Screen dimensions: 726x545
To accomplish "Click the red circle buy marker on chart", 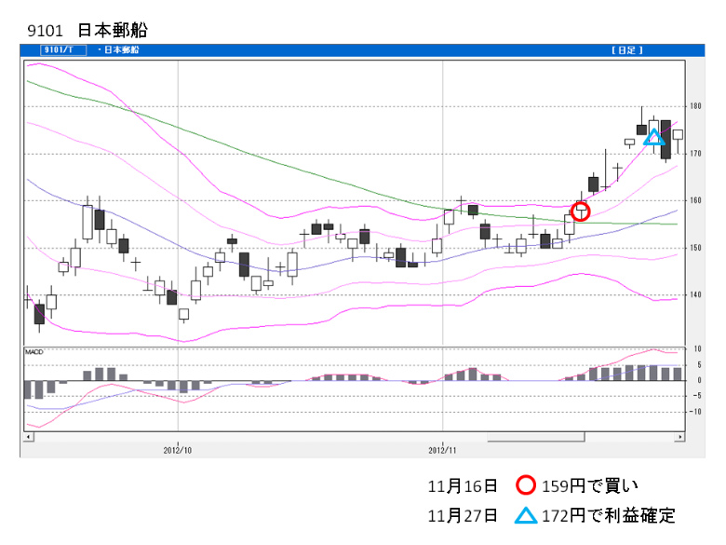I will (581, 211).
